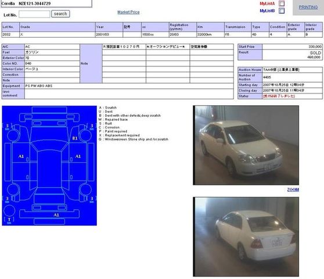The width and height of the screenshot is (324, 279).
Task: Select the B1 damage mark on diagram
Action: 75,138
